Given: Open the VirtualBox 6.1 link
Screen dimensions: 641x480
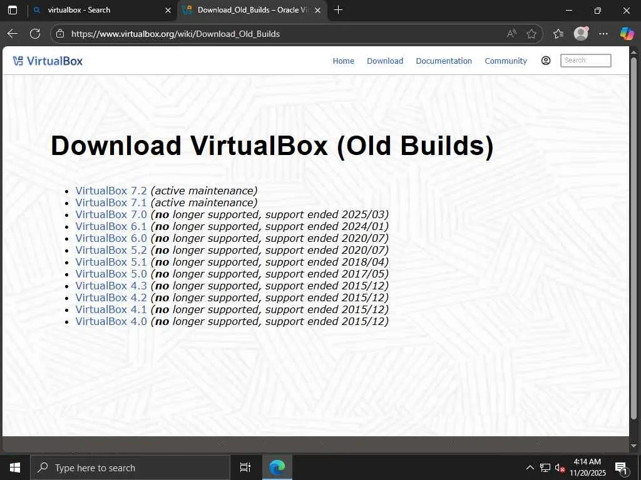Looking at the screenshot, I should point(111,226).
